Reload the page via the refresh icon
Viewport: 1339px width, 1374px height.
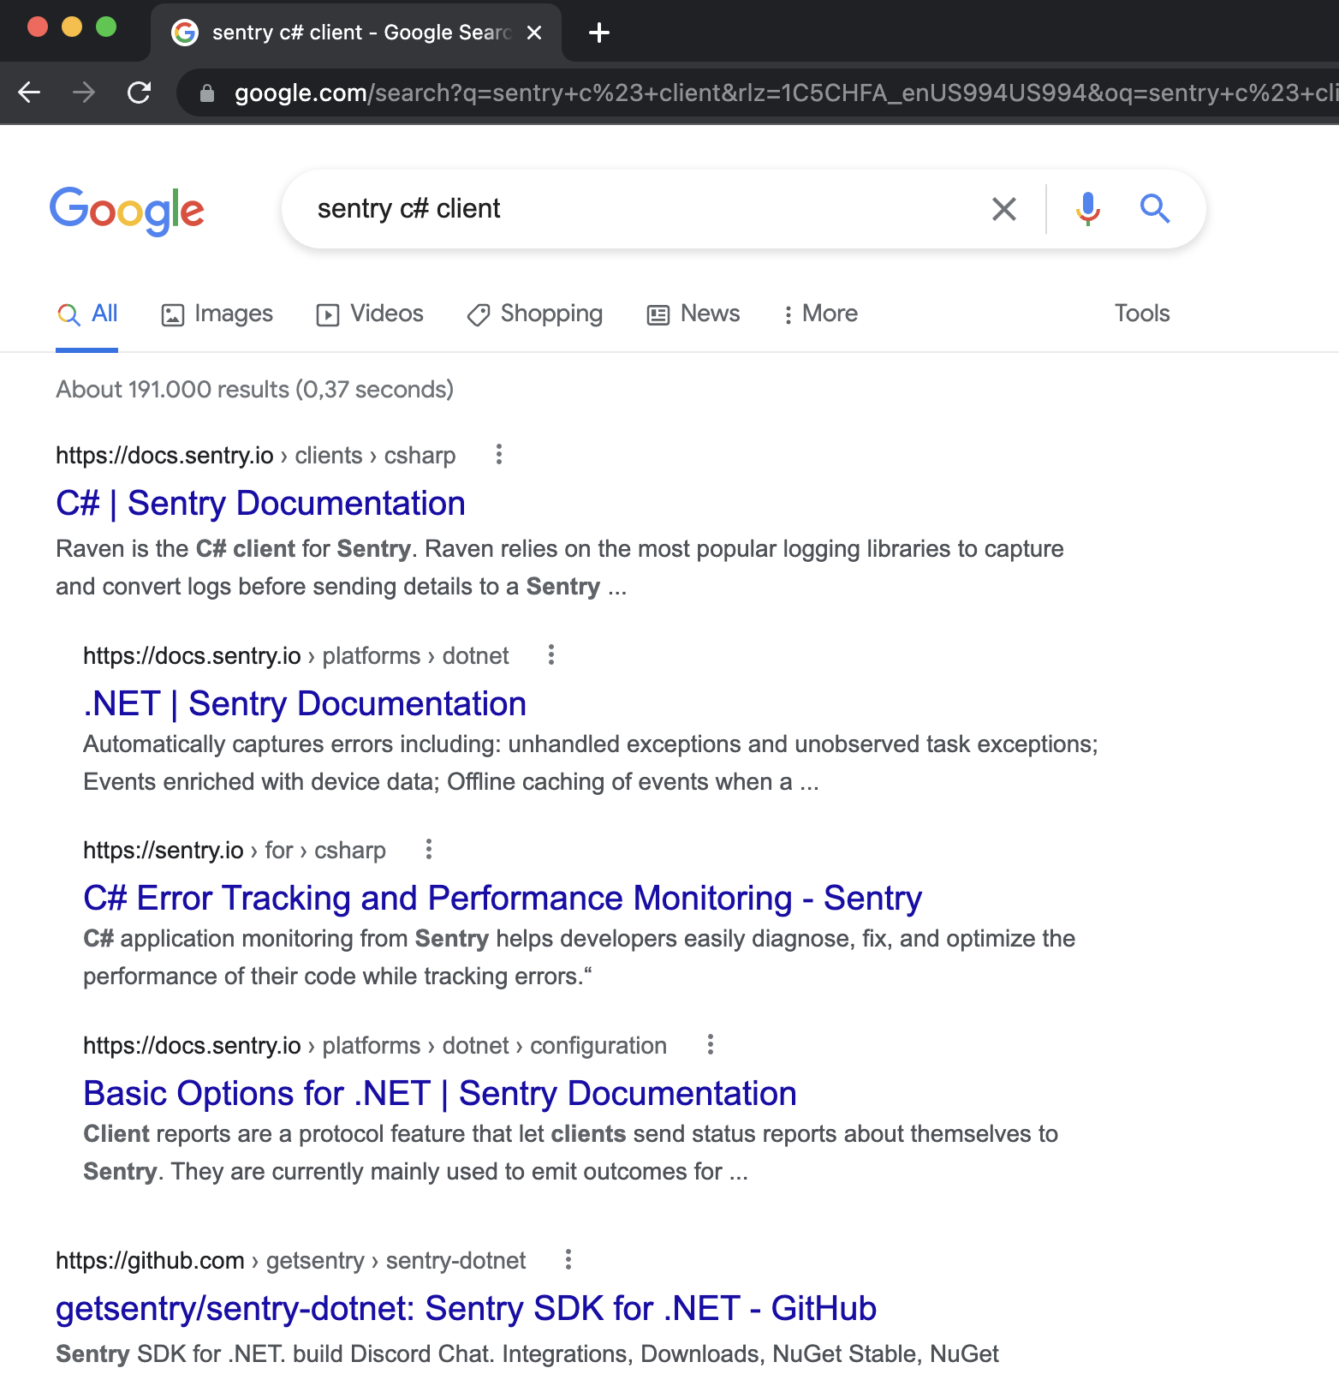point(140,93)
